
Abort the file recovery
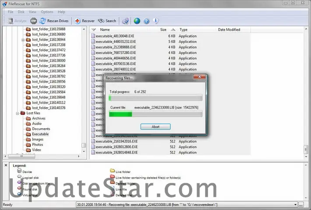pyautogui.click(x=155, y=126)
